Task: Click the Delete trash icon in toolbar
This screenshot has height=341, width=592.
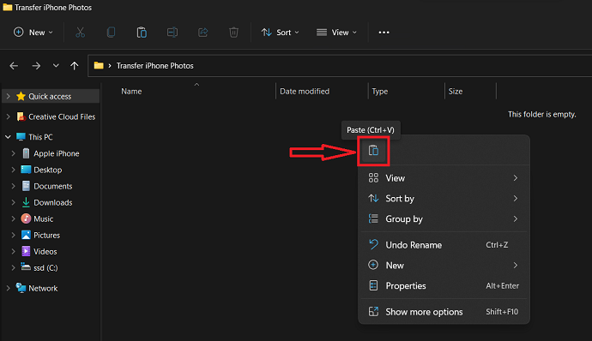Action: tap(233, 33)
